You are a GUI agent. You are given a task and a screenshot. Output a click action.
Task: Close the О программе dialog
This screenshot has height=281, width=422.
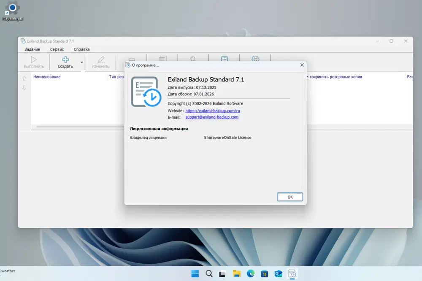(x=302, y=65)
